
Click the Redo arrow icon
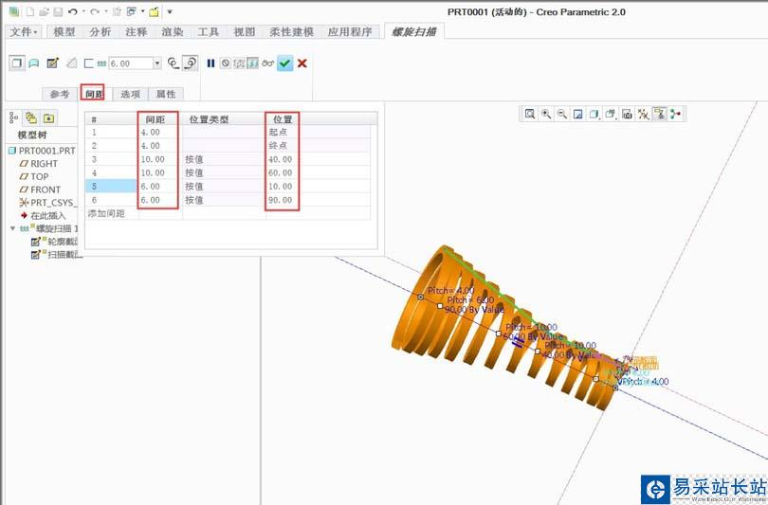click(95, 11)
